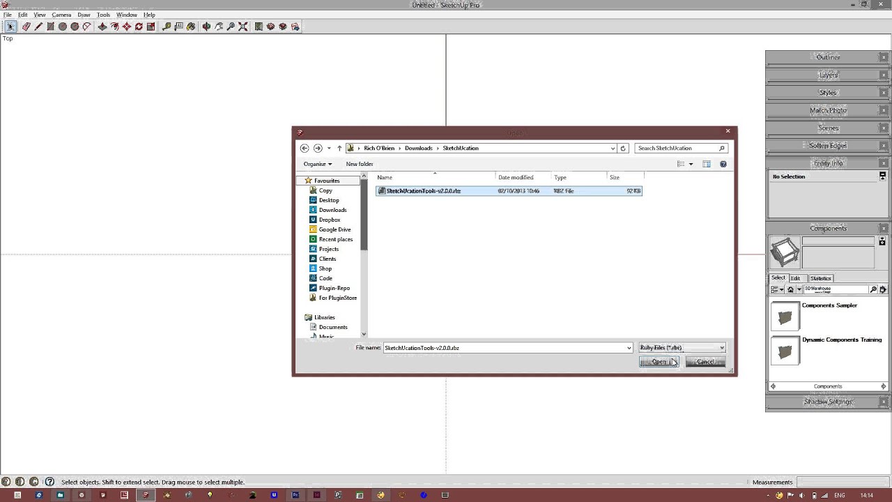Open the Ruby Files type dropdown
The height and width of the screenshot is (502, 892).
682,347
